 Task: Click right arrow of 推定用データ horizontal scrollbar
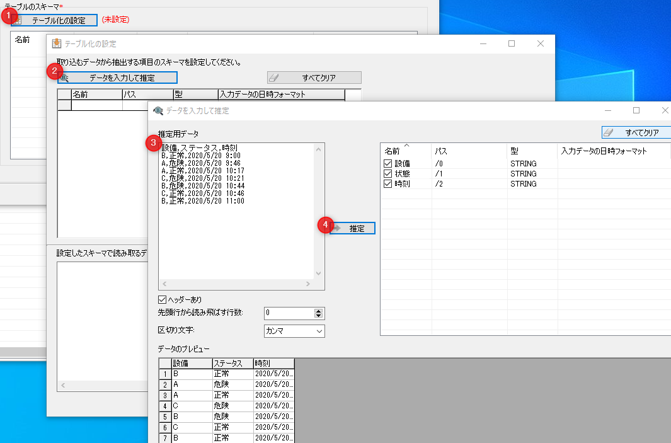pyautogui.click(x=307, y=284)
